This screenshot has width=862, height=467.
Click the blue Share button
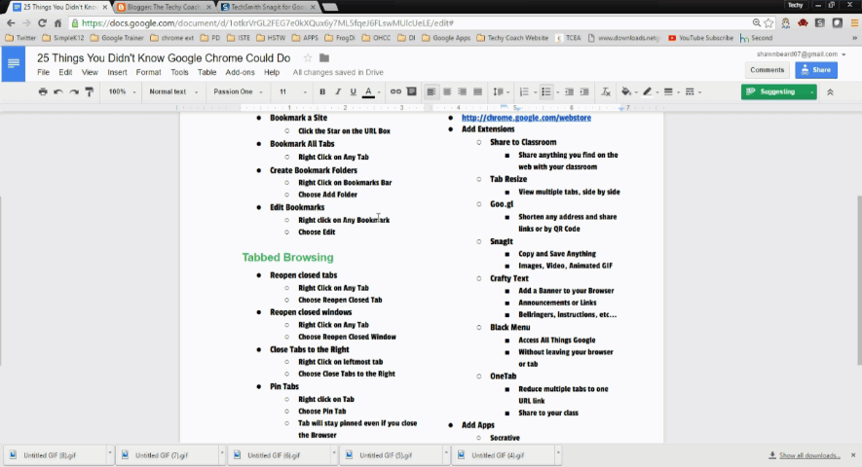(815, 70)
